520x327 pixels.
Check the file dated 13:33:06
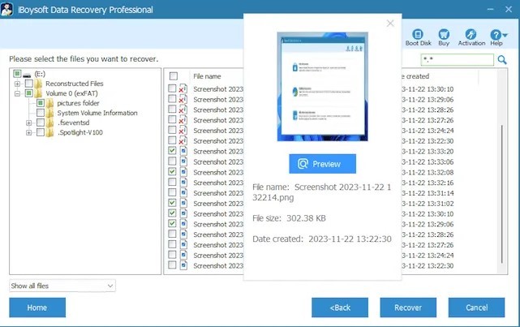(172, 161)
